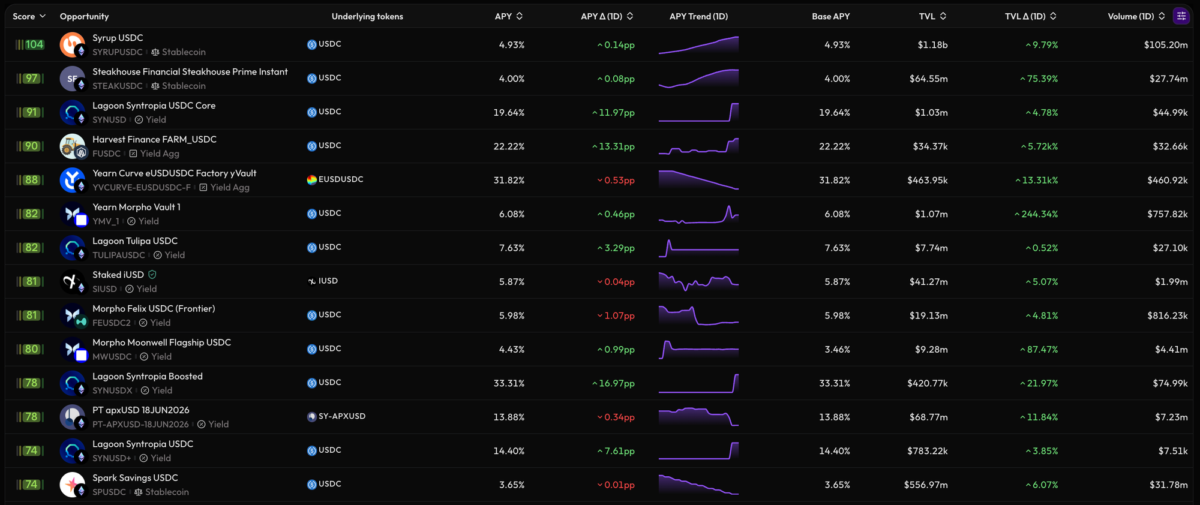
Task: Click the Lagoon Syntropia USDC (SYNUSD+) logo
Action: tap(73, 452)
